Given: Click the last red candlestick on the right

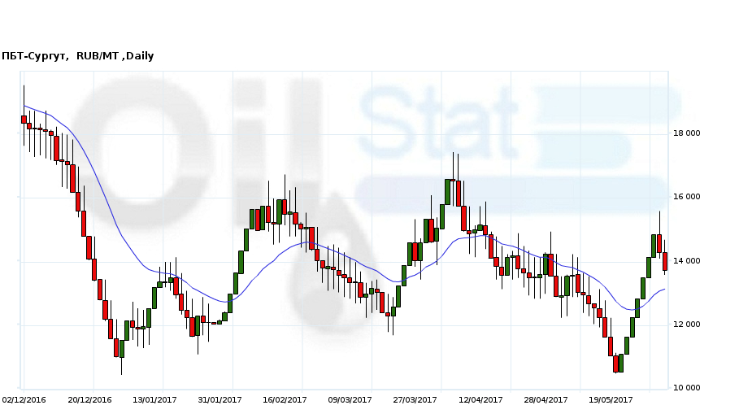Looking at the screenshot, I should (665, 261).
